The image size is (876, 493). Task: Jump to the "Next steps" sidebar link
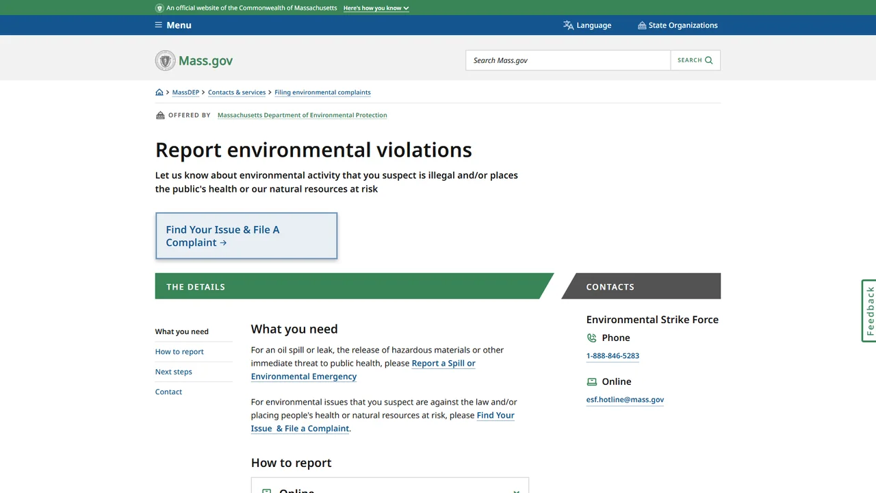pyautogui.click(x=174, y=372)
